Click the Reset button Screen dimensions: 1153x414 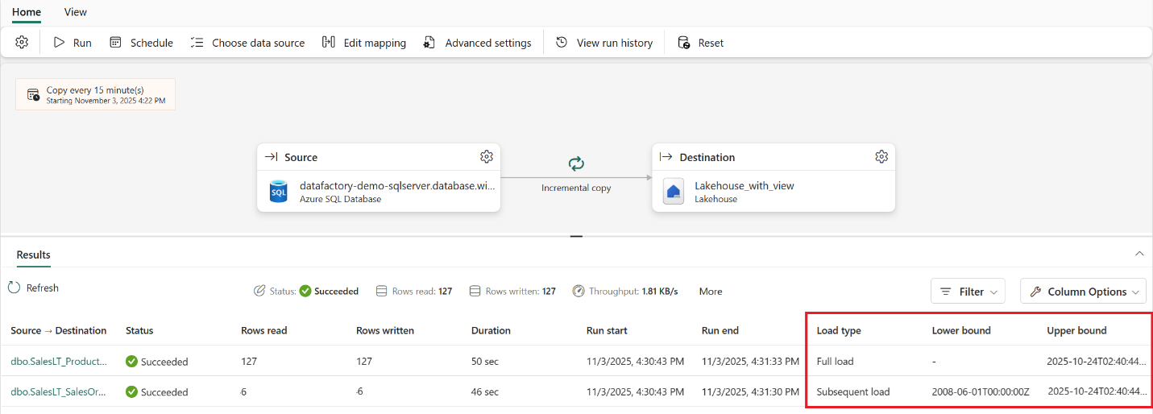click(700, 43)
